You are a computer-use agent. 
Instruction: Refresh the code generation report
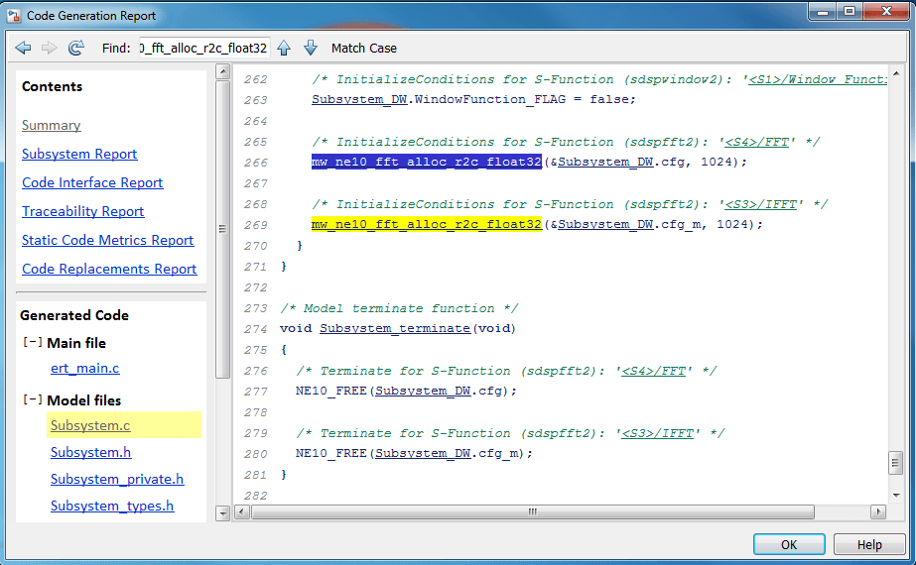click(75, 48)
